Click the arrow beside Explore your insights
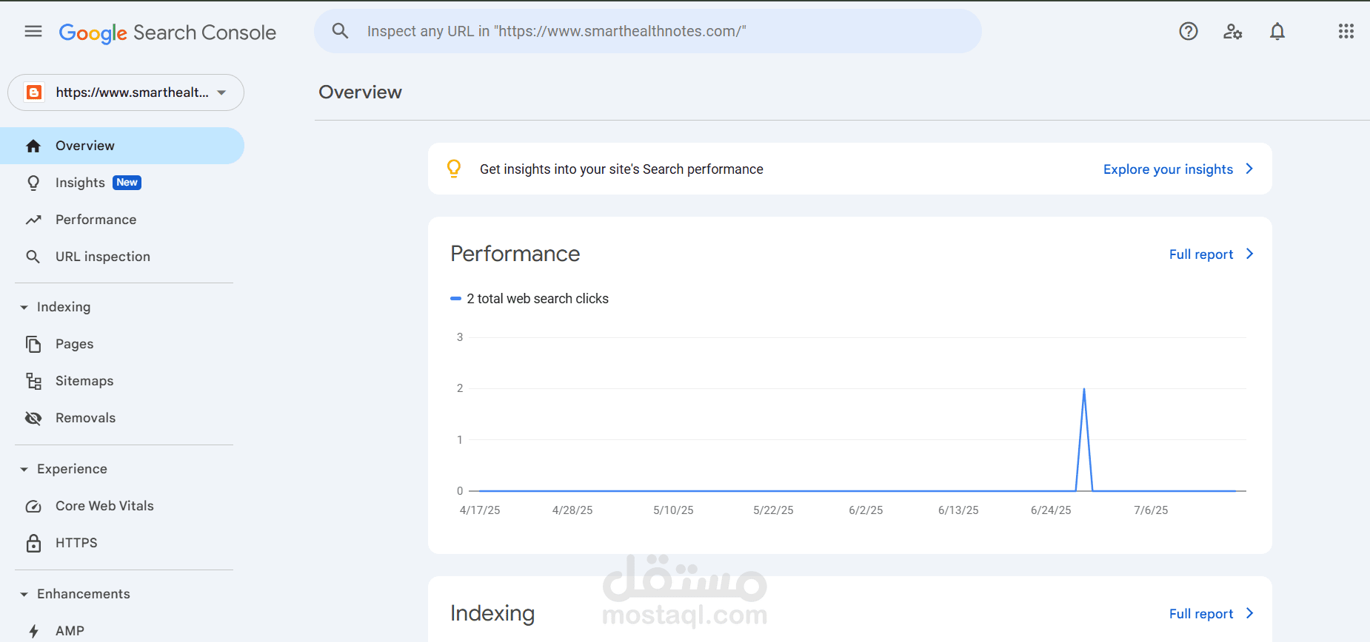 coord(1249,169)
